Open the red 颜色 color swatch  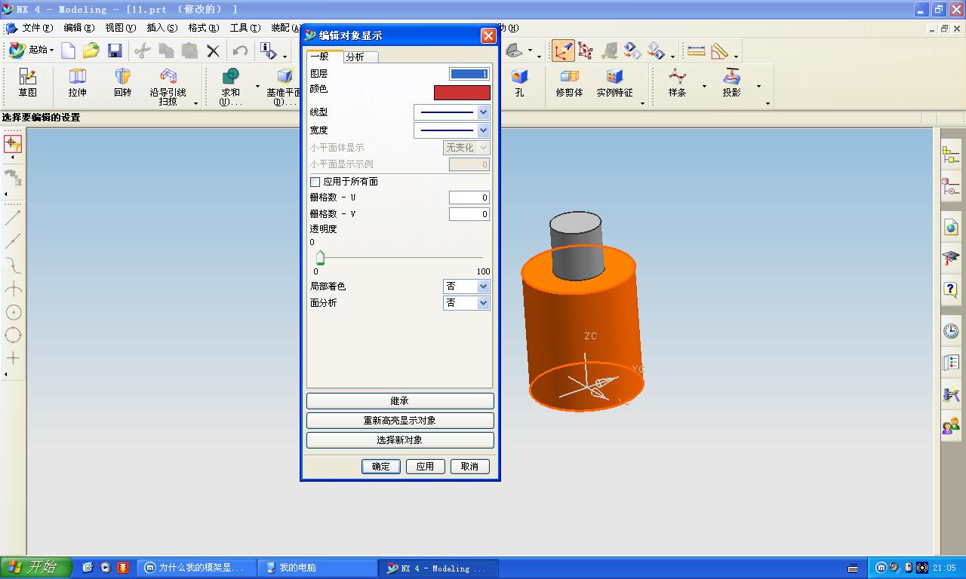(x=462, y=93)
